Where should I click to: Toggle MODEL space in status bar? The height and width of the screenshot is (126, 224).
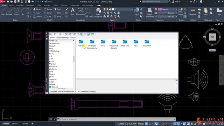click(141, 124)
